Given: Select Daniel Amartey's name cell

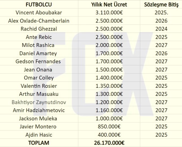Looking at the screenshot, I should click(38, 53).
